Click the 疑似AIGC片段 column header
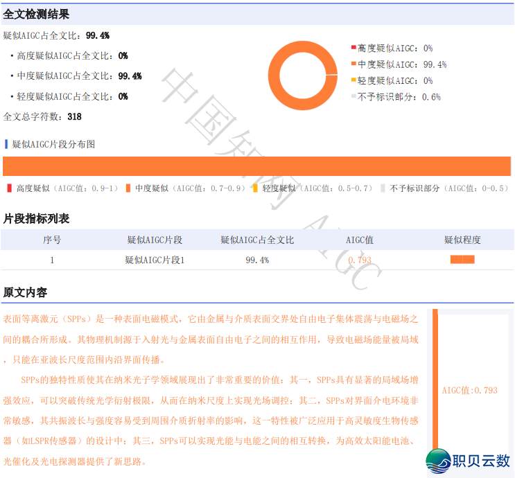Image resolution: width=515 pixels, height=478 pixels. tap(155, 240)
